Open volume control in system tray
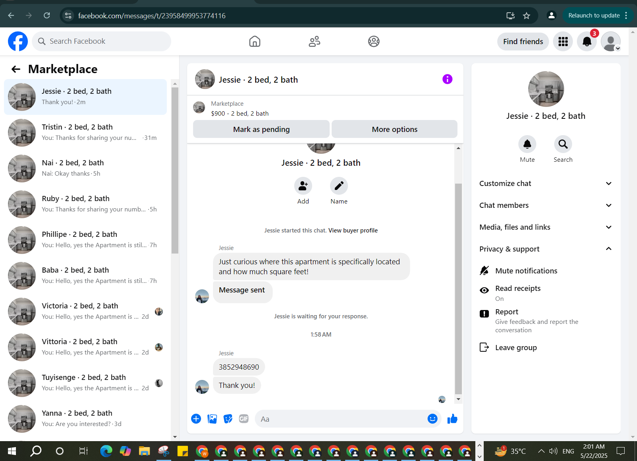The image size is (637, 461). [553, 451]
